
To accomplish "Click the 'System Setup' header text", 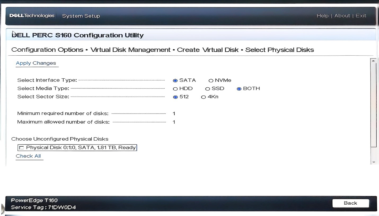I will pyautogui.click(x=81, y=16).
